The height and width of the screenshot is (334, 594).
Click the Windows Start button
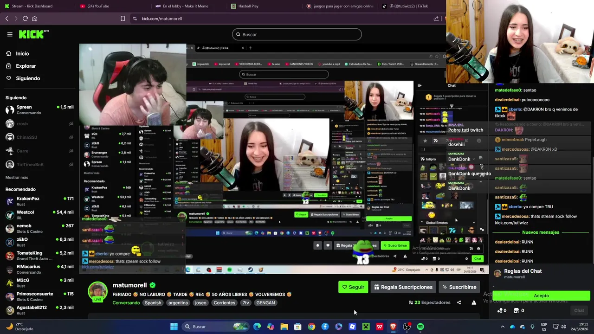point(174,327)
